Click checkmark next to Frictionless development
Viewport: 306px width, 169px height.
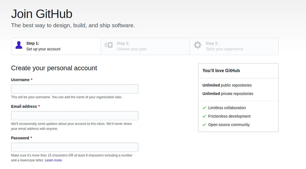(x=204, y=116)
